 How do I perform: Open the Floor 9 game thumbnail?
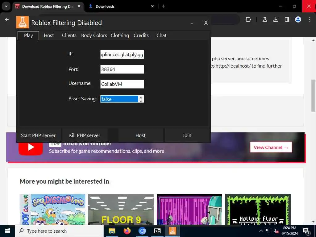121,209
